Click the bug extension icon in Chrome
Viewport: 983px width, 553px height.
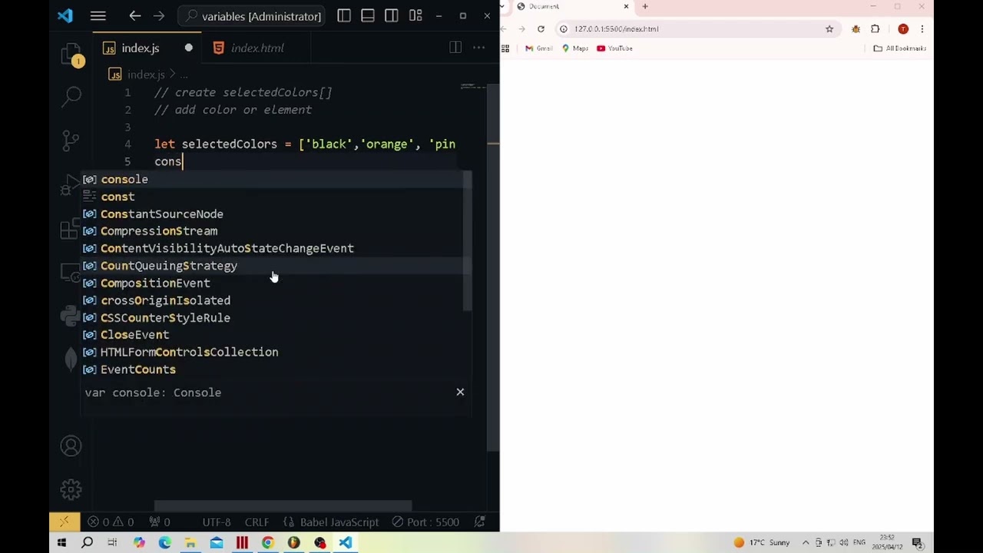coord(856,29)
